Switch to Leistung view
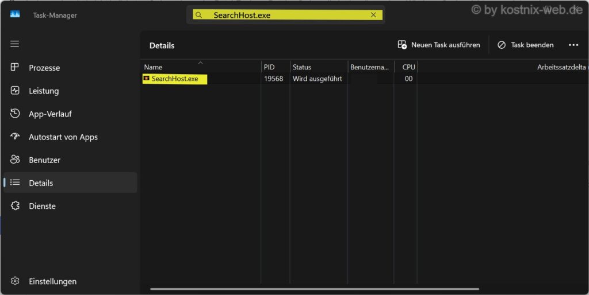The image size is (589, 295). (70, 91)
